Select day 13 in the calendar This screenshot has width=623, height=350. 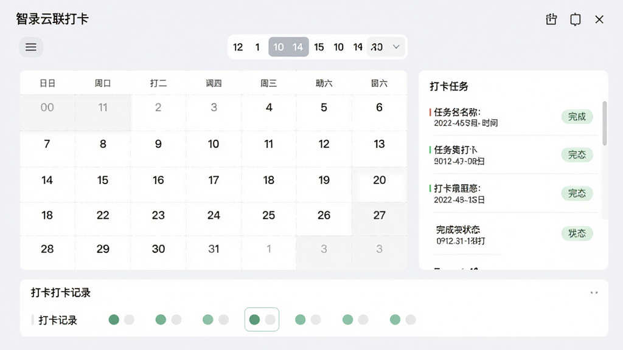pyautogui.click(x=380, y=149)
